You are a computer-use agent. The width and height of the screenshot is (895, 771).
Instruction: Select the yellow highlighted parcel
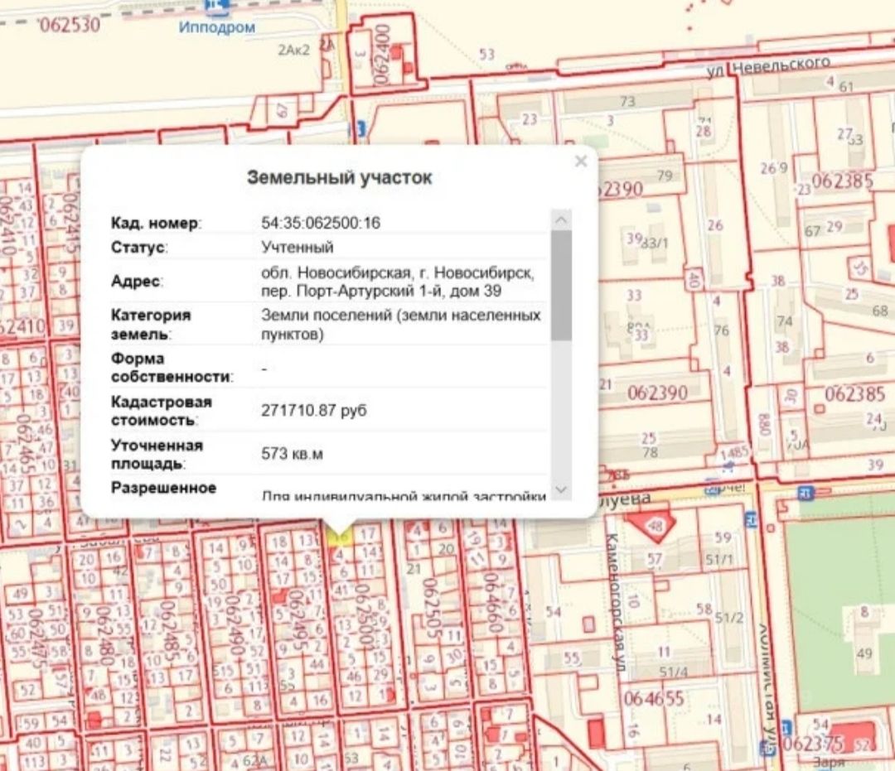point(338,537)
